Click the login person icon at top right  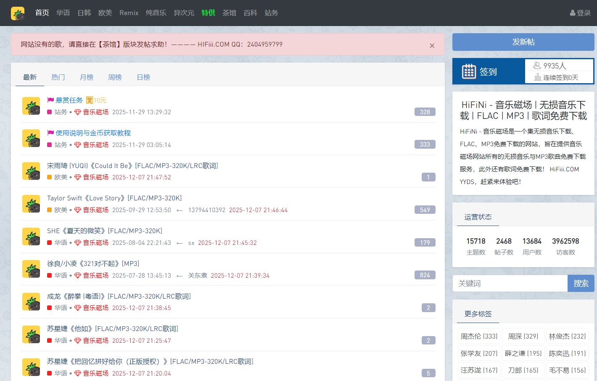(x=573, y=13)
